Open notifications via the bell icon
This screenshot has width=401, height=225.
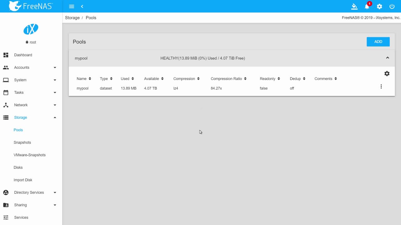pyautogui.click(x=367, y=6)
